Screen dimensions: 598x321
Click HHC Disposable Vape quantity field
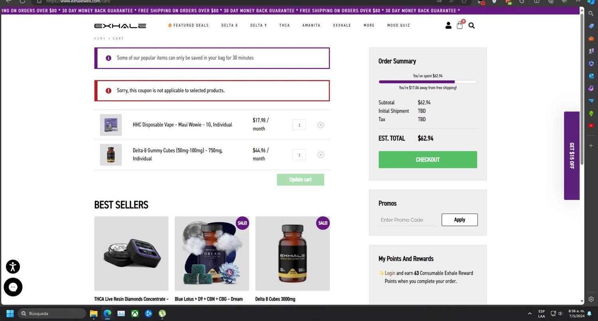click(x=299, y=125)
